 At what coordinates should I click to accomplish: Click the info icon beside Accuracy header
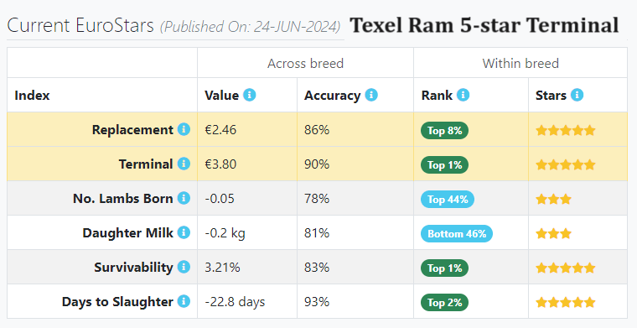point(371,95)
